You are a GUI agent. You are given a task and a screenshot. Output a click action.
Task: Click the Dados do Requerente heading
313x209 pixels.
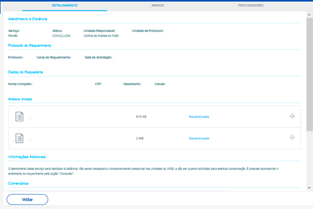25,72
